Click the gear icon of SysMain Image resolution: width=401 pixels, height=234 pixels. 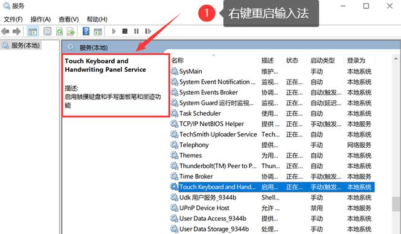coord(175,71)
